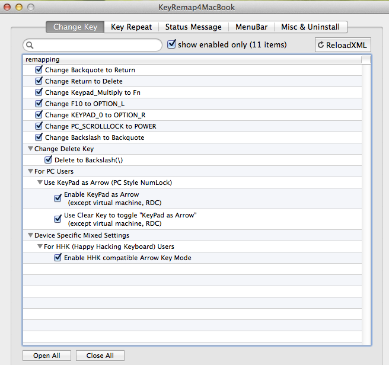Collapse the Change Delete Key section

30,149
